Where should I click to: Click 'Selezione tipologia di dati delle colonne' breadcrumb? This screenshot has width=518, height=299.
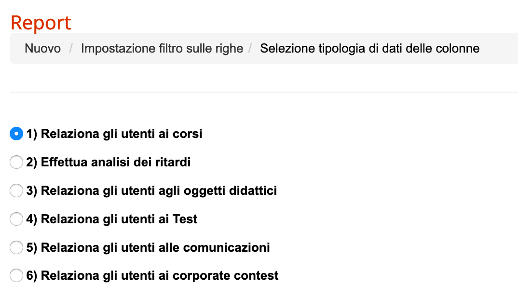(x=369, y=48)
